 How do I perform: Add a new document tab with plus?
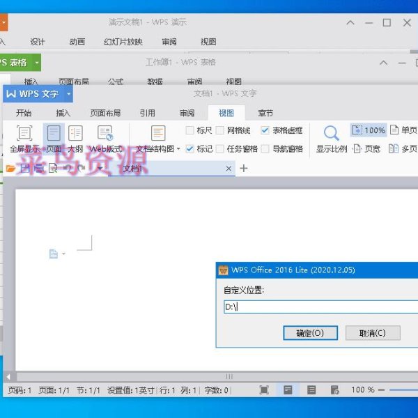coord(244,168)
